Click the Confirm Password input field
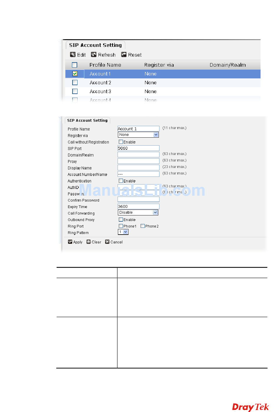280x412 pixels. coord(139,200)
